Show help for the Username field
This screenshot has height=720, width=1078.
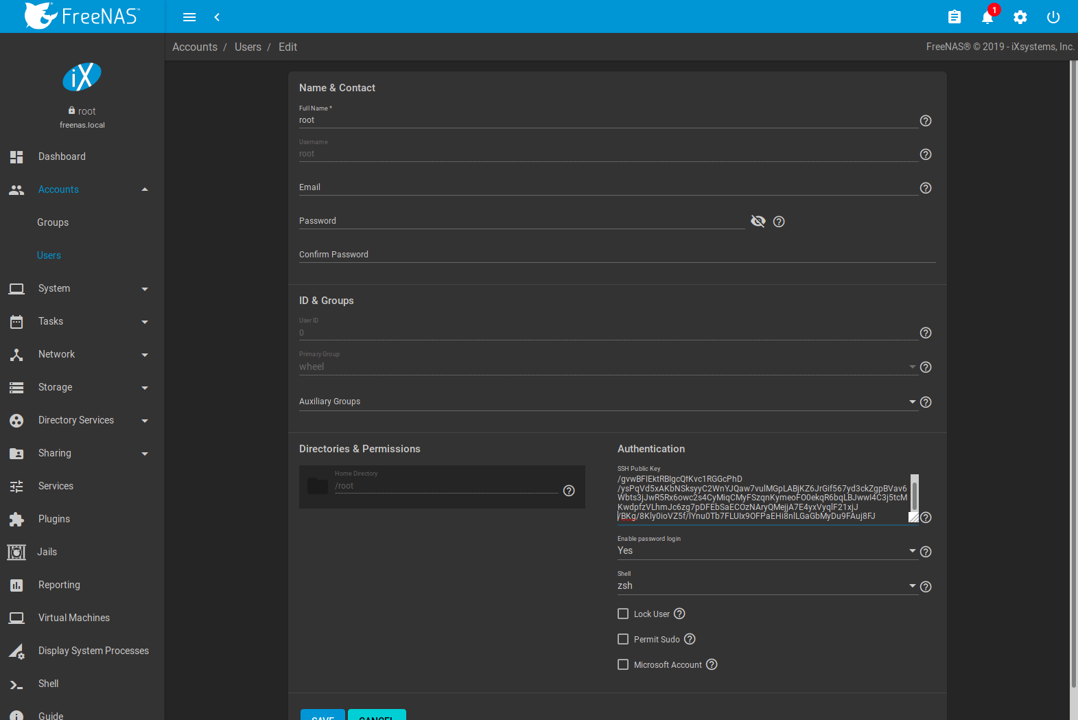pos(926,154)
